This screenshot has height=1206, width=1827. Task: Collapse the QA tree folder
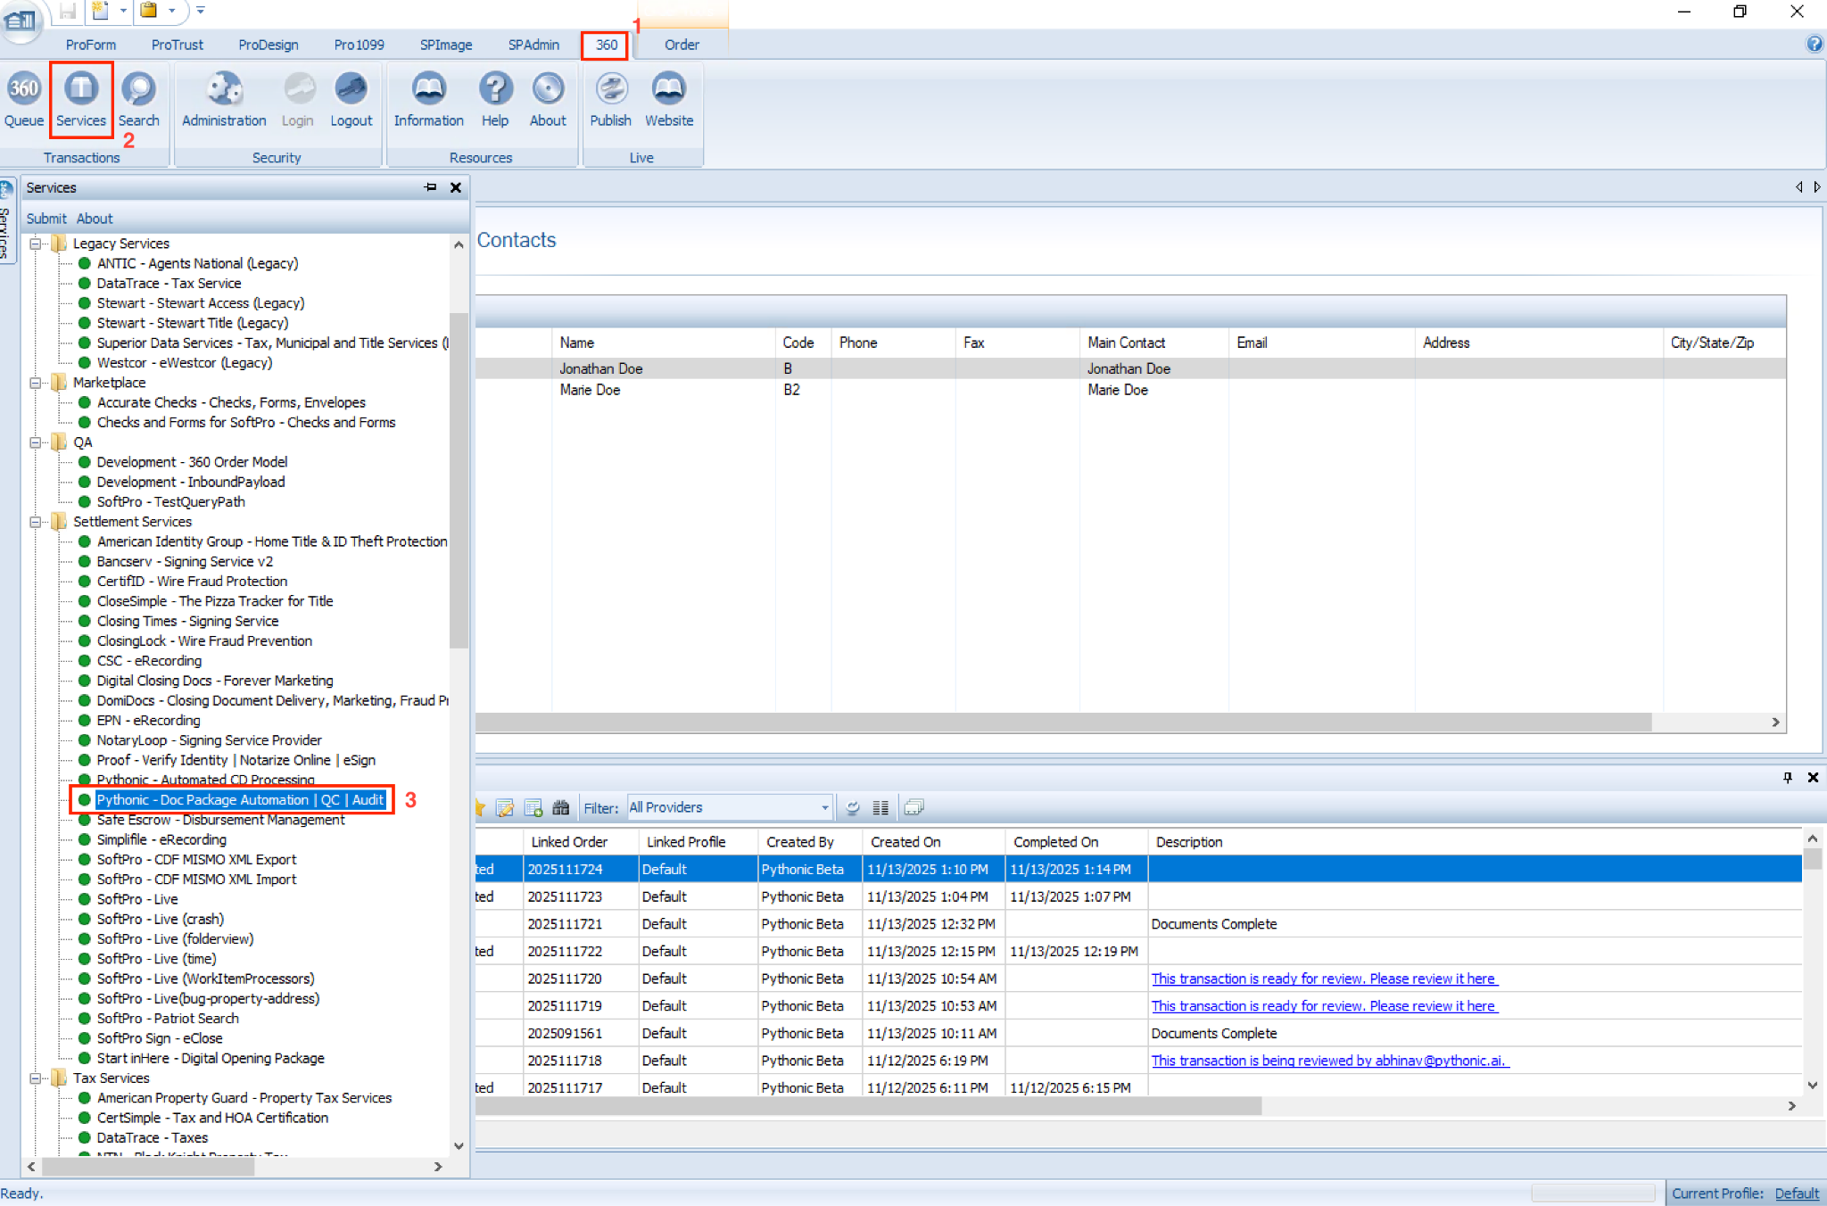[35, 442]
